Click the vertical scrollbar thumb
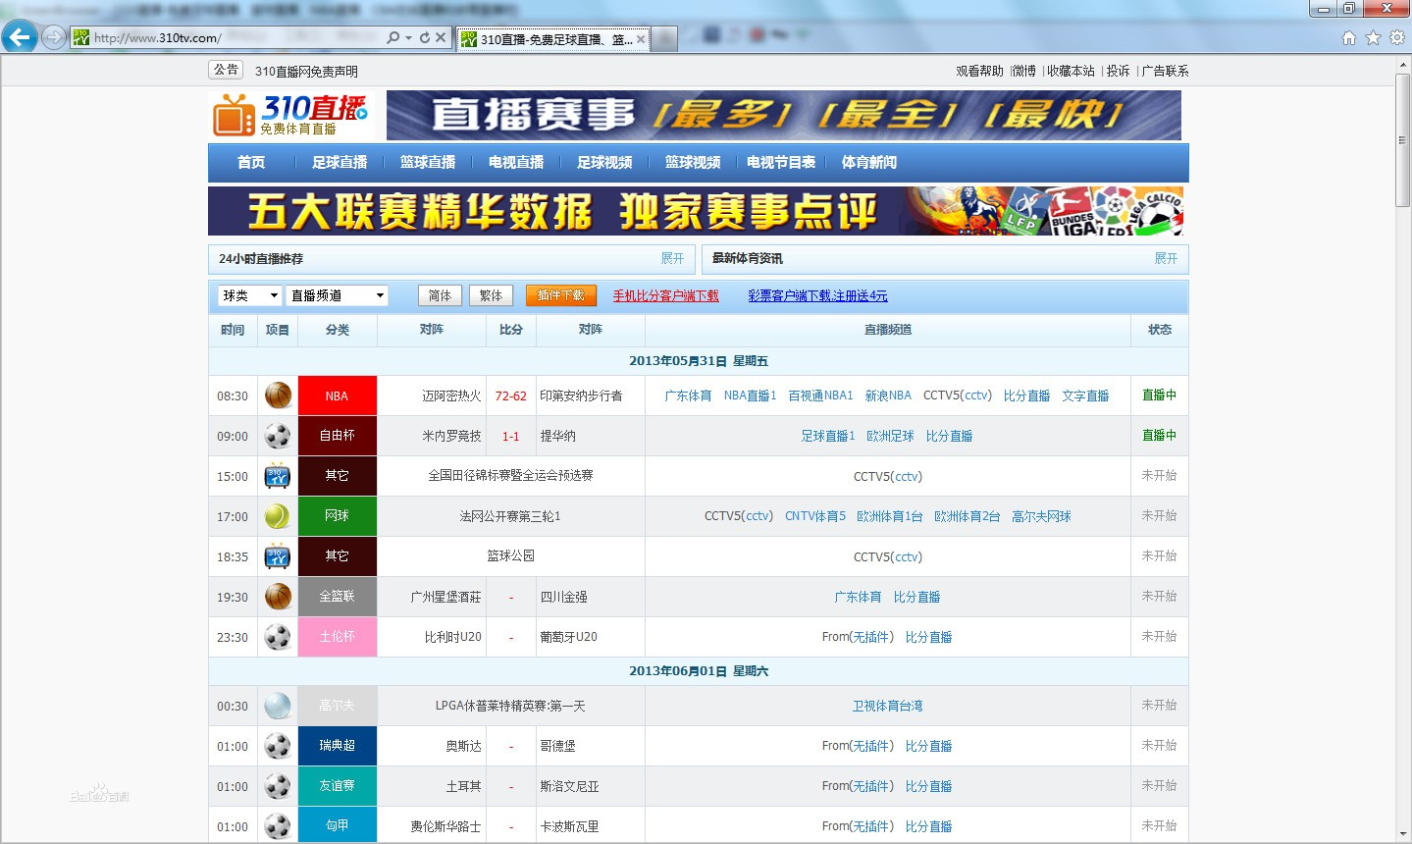1412x844 pixels. click(x=1403, y=139)
